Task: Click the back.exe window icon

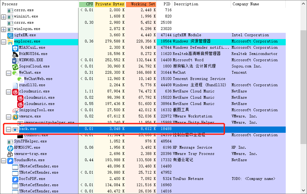Action: pos(15,129)
